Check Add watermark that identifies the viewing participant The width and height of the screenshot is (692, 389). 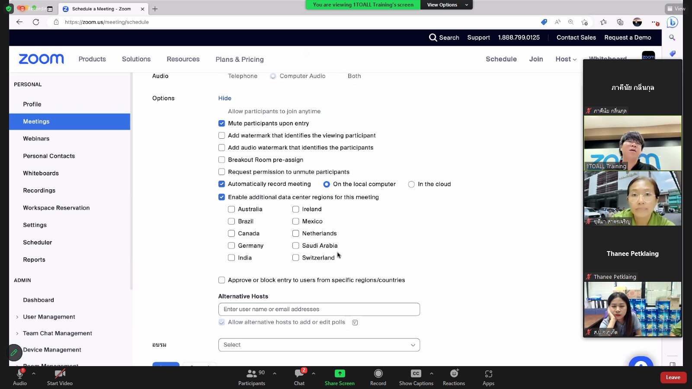pyautogui.click(x=221, y=135)
